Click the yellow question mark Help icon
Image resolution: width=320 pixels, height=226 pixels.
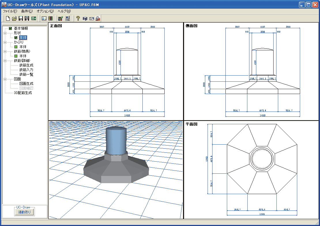[78, 19]
